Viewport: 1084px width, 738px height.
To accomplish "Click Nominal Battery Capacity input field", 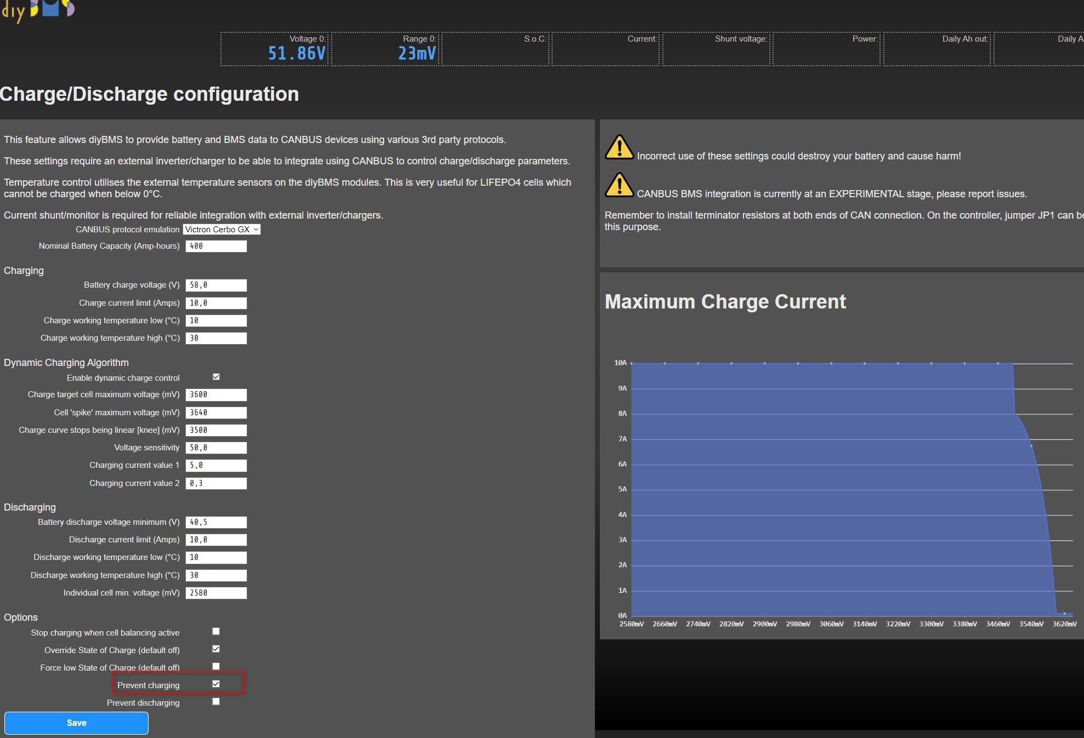I will [x=216, y=247].
